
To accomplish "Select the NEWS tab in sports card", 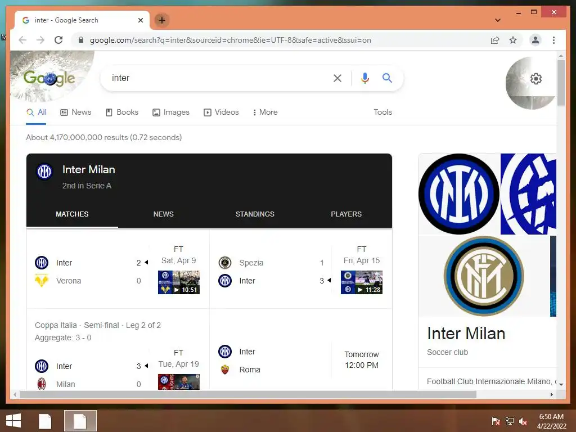I will 164,214.
